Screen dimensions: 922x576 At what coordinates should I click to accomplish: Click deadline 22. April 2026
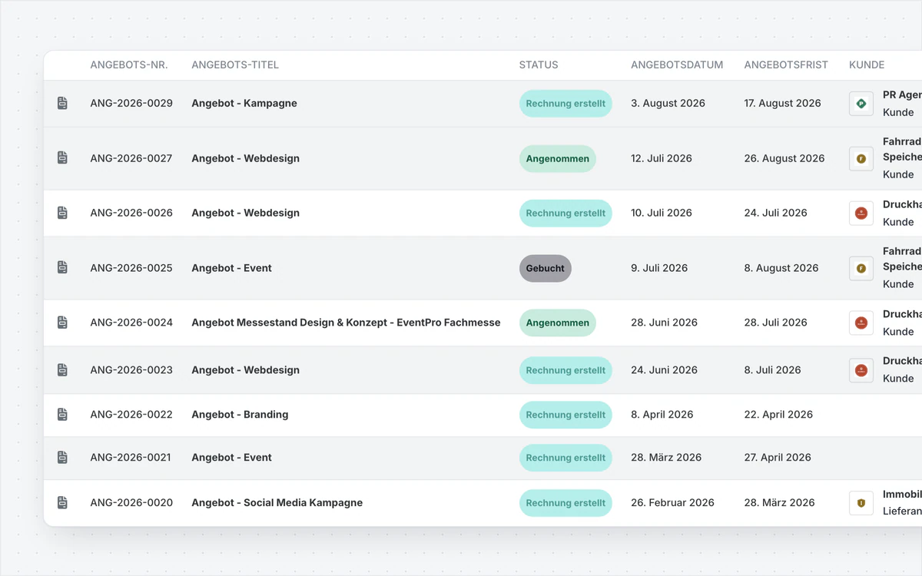[x=778, y=414]
